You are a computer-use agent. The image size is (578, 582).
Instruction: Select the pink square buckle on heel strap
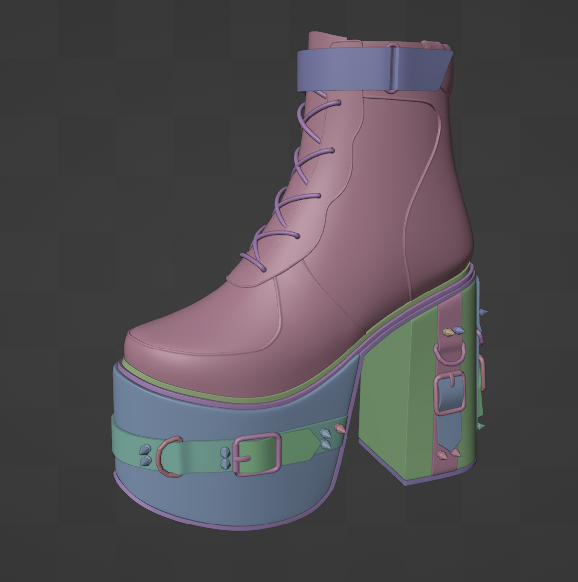click(x=450, y=394)
